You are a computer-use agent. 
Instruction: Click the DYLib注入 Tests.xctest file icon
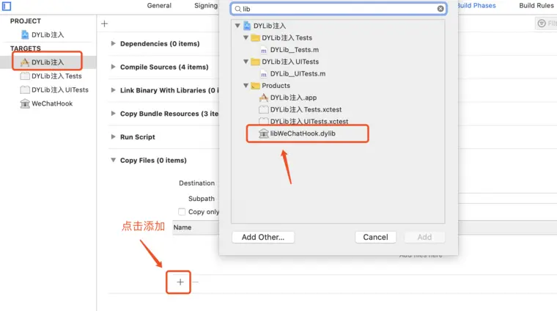pyautogui.click(x=264, y=109)
